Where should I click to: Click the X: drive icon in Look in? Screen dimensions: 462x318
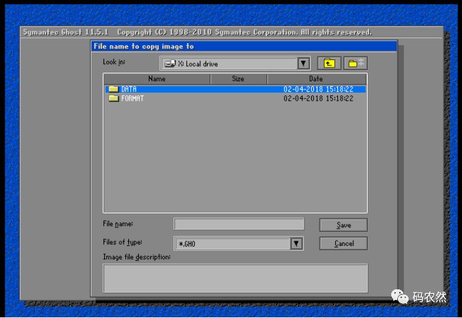[170, 63]
